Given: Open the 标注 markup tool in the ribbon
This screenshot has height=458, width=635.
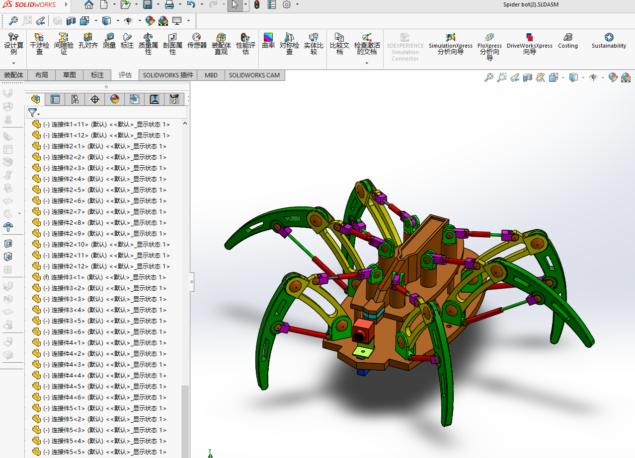Looking at the screenshot, I should 127,40.
